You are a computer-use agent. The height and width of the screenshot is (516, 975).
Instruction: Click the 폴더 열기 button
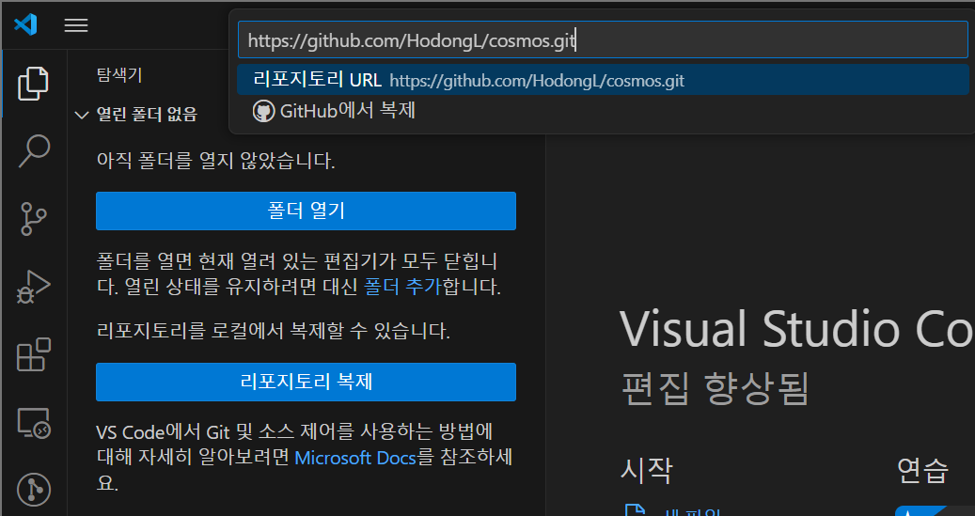(306, 211)
